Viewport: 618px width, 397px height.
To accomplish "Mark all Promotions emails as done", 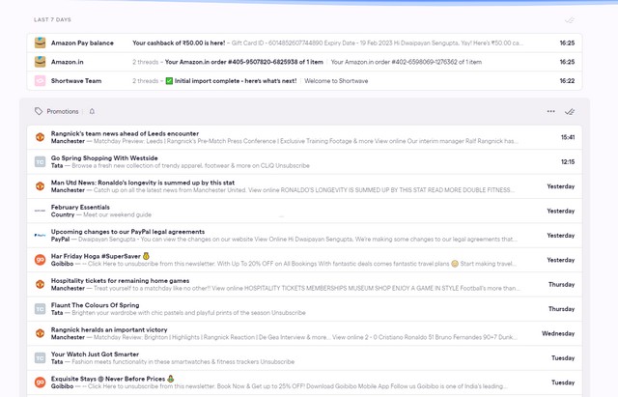I will pos(569,112).
